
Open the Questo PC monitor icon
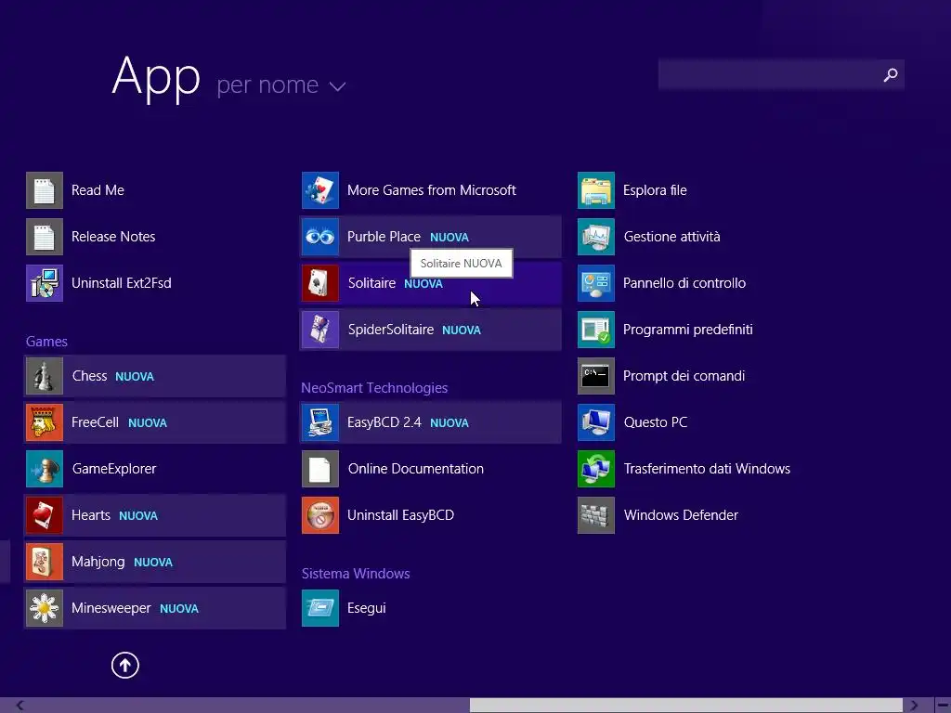(x=596, y=422)
